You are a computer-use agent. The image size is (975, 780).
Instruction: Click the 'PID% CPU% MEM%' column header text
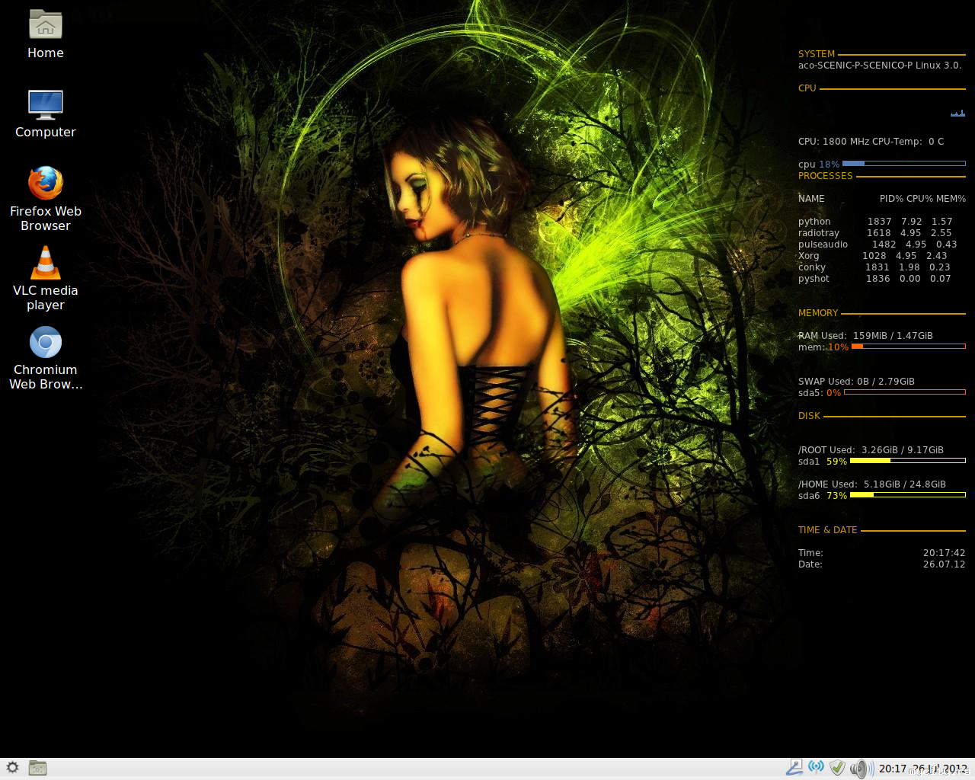point(922,199)
